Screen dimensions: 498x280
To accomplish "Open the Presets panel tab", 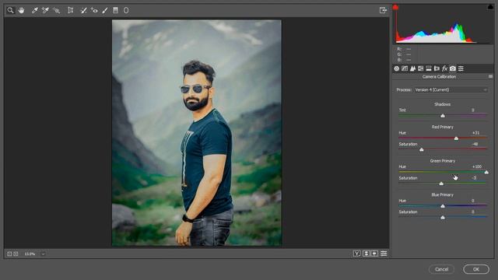I will pyautogui.click(x=461, y=68).
